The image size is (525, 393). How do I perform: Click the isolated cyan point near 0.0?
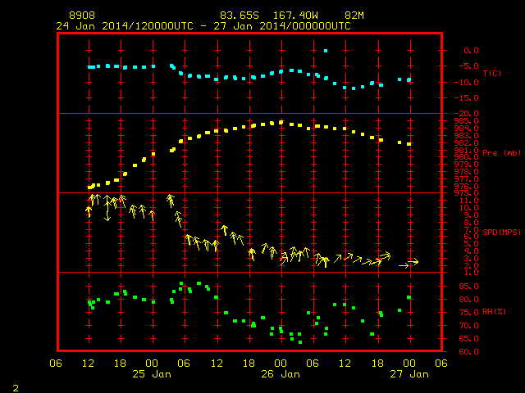(x=326, y=51)
